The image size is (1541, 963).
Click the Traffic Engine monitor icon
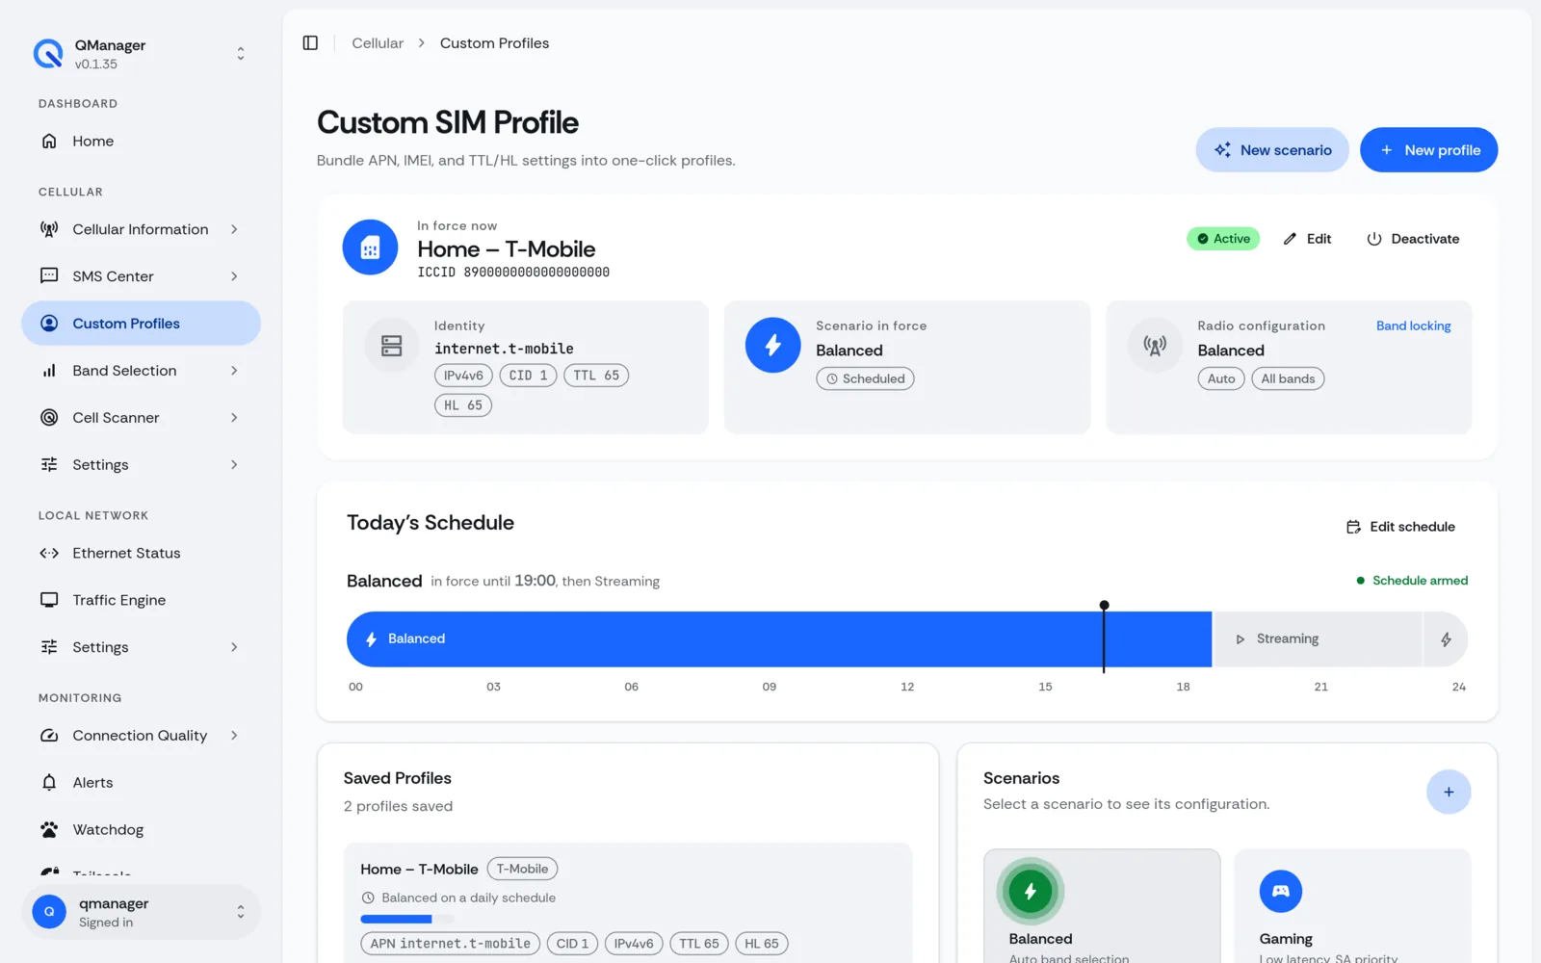click(x=49, y=600)
